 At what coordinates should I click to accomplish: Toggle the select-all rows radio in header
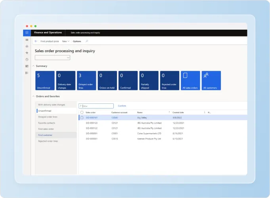82,112
